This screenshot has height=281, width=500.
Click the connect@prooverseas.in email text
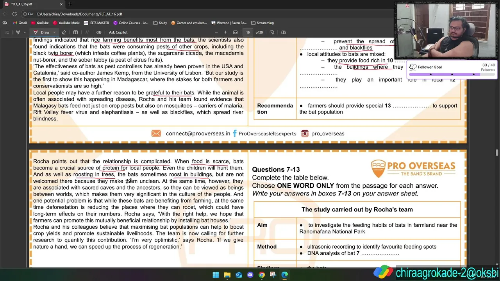198,133
